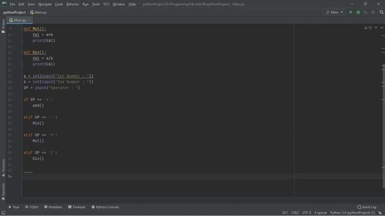Viewport: 385px width, 216px height.
Task: Open the Window menu
Action: click(x=119, y=4)
